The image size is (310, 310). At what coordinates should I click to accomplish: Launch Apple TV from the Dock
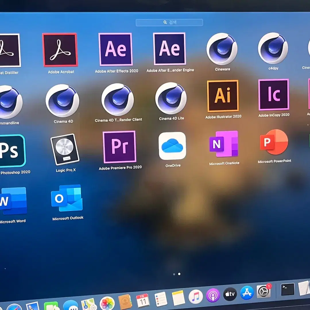click(x=230, y=294)
